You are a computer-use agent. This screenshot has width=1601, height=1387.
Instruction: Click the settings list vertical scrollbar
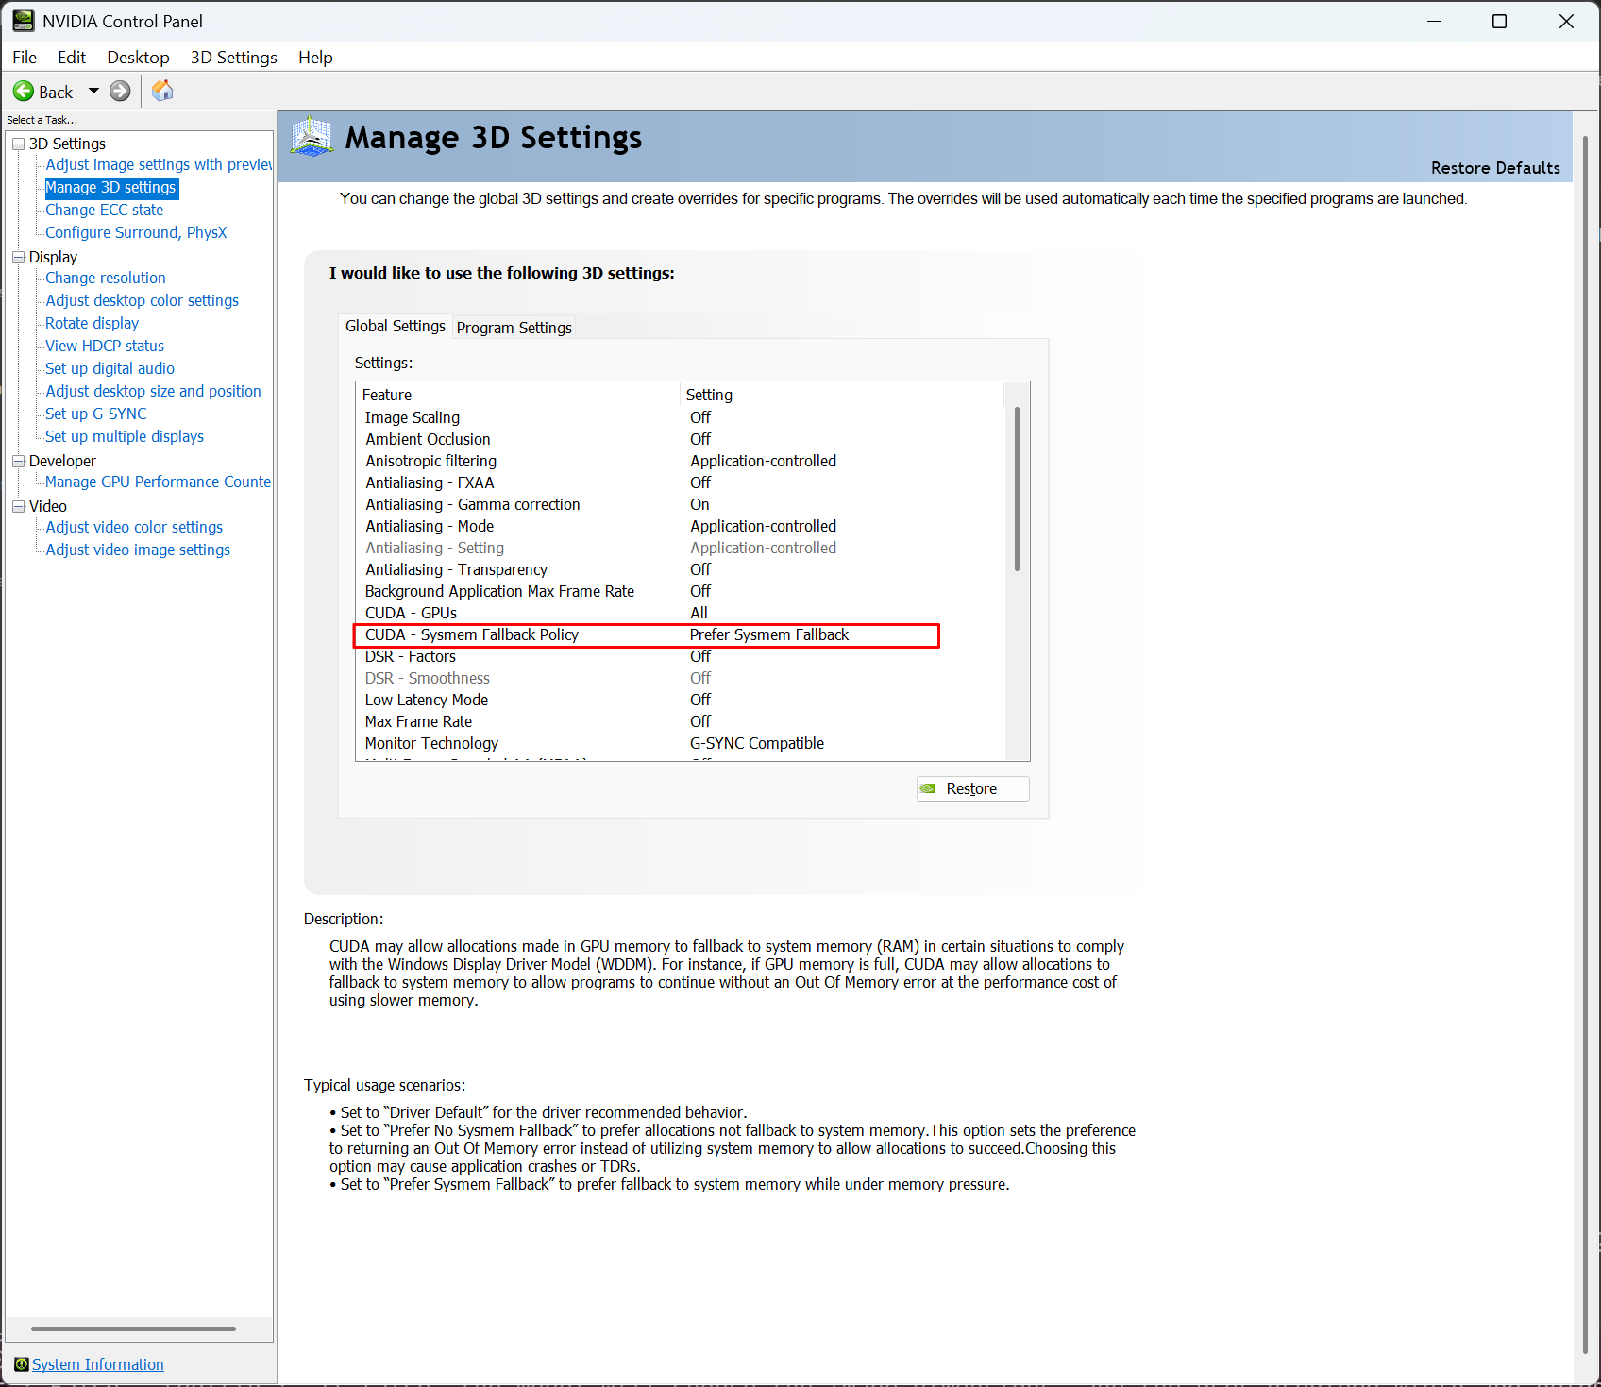pos(1017,489)
